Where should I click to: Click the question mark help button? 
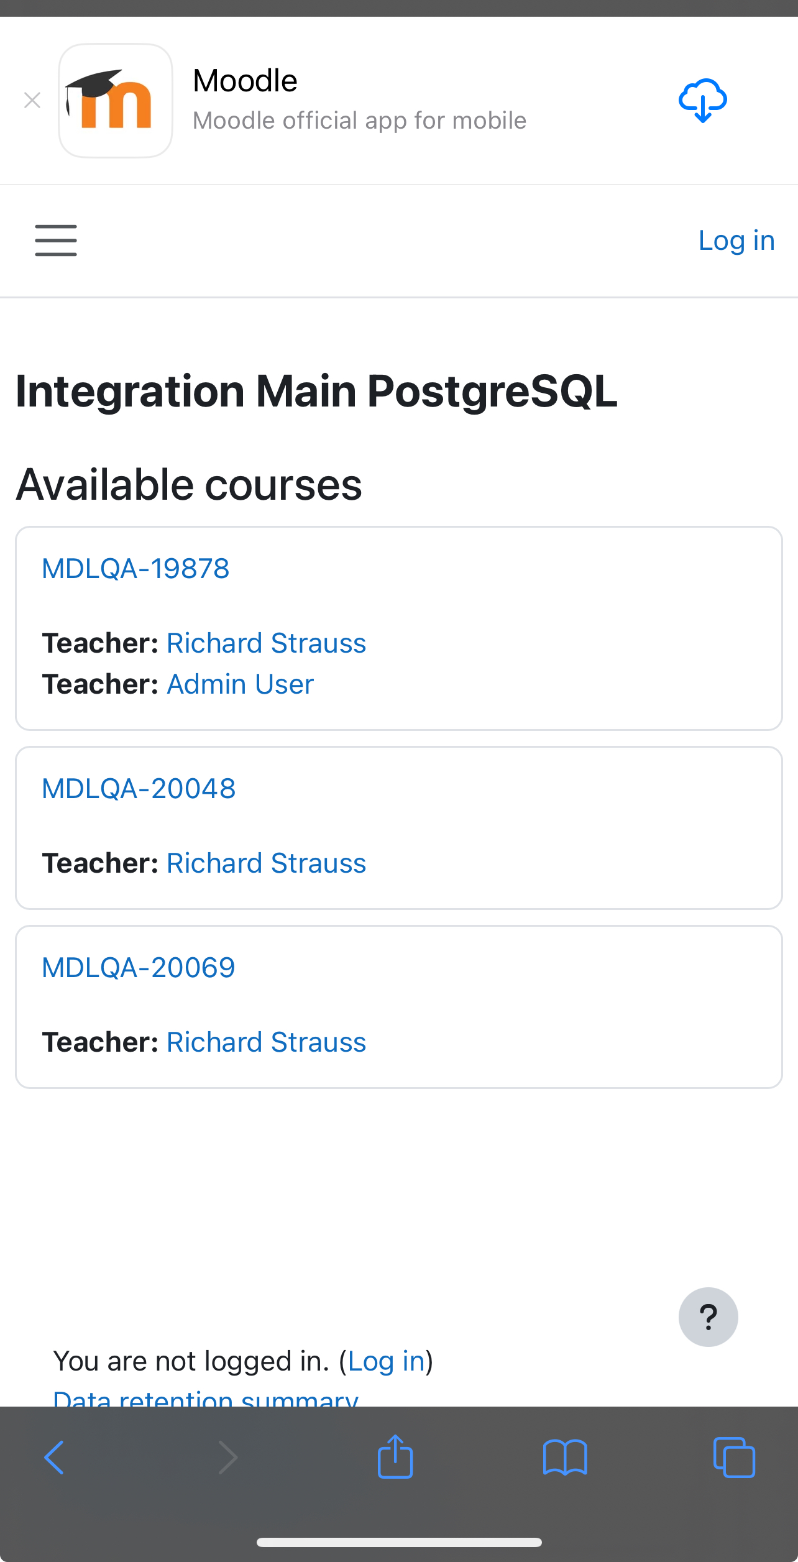tap(708, 1316)
